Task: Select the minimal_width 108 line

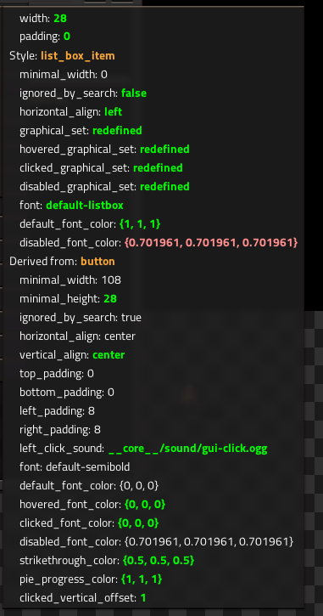Action: click(70, 280)
